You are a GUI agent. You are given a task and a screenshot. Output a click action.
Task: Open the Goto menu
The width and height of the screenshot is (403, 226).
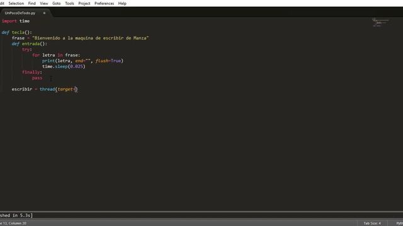pyautogui.click(x=56, y=3)
